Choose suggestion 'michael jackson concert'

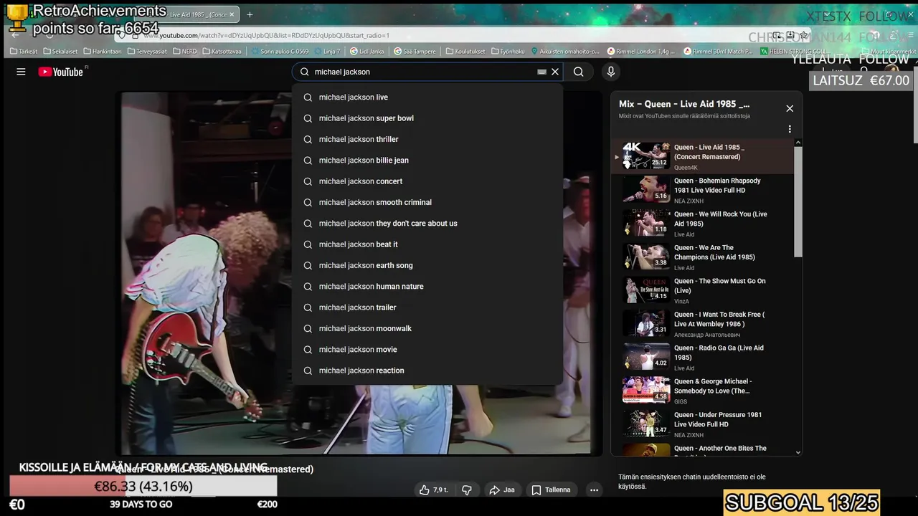427,181
